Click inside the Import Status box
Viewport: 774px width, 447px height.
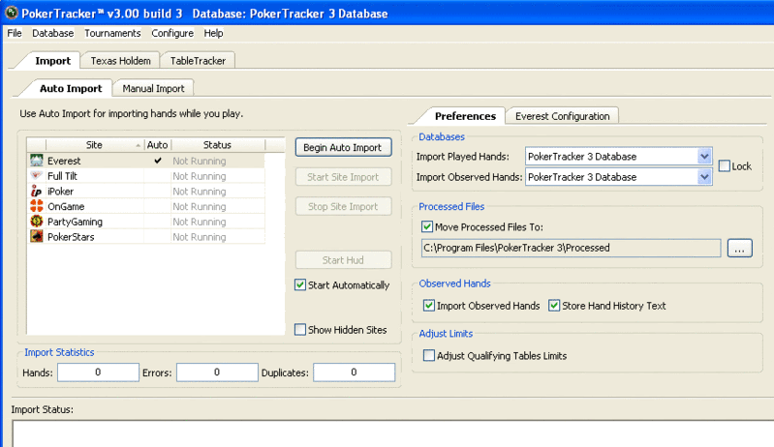(393, 434)
